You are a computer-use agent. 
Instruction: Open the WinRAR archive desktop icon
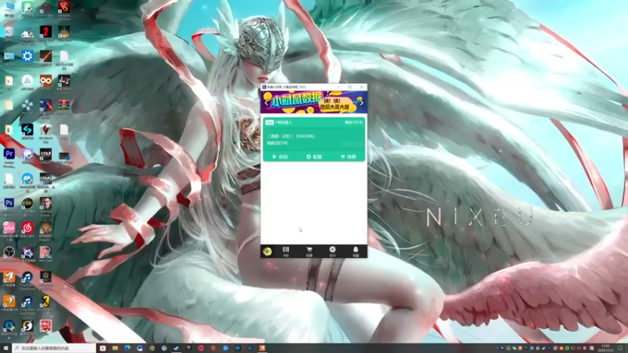click(64, 107)
